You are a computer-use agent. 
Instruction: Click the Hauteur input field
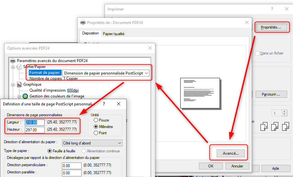pyautogui.click(x=35, y=130)
